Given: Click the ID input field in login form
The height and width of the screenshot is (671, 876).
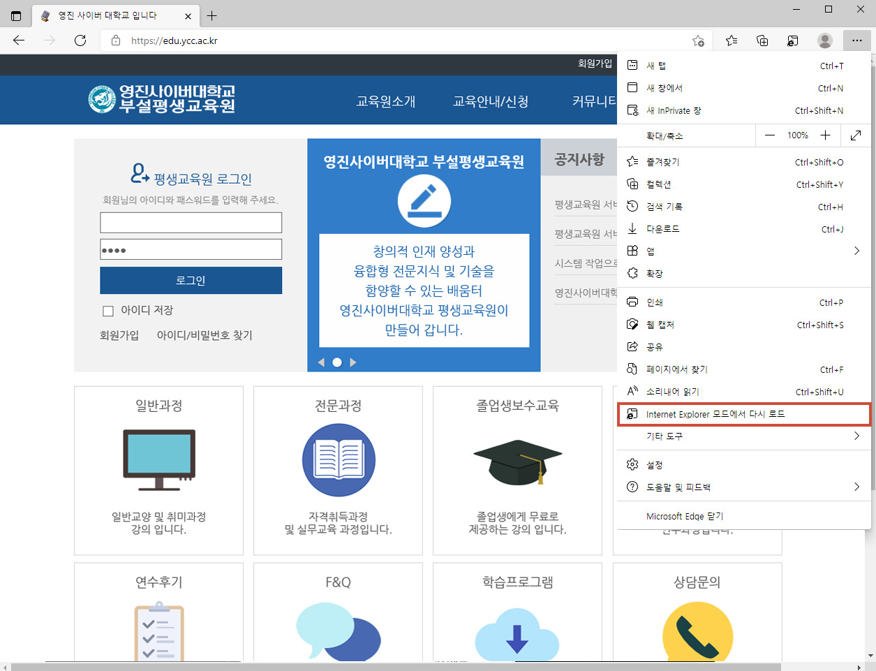Looking at the screenshot, I should tap(191, 223).
